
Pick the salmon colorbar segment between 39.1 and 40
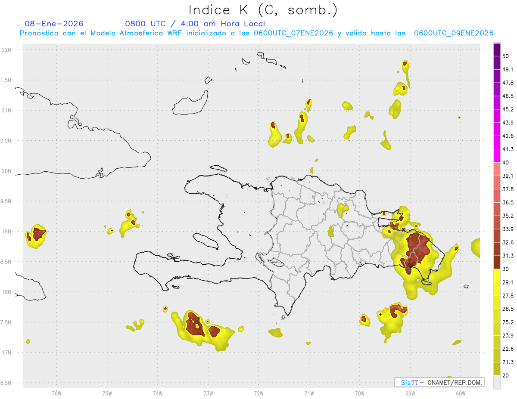point(497,169)
